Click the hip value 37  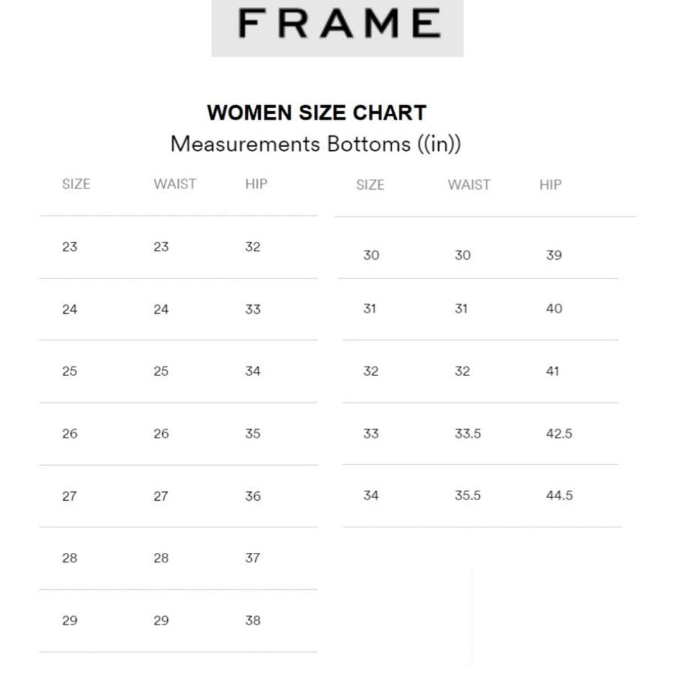pos(252,558)
